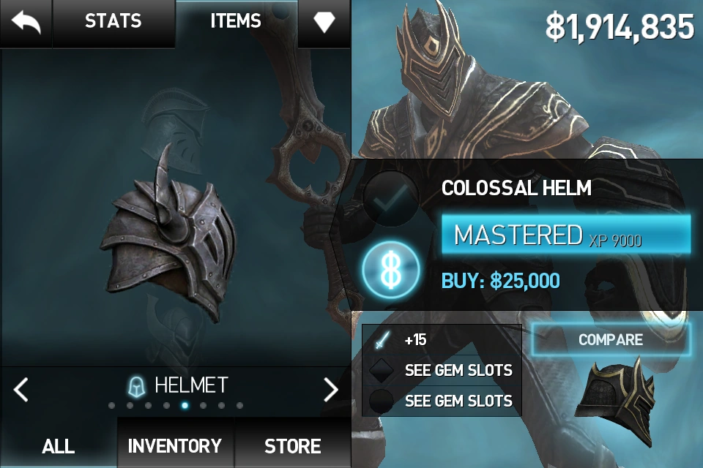Buy Colossal Helm for $25,000

pos(500,282)
